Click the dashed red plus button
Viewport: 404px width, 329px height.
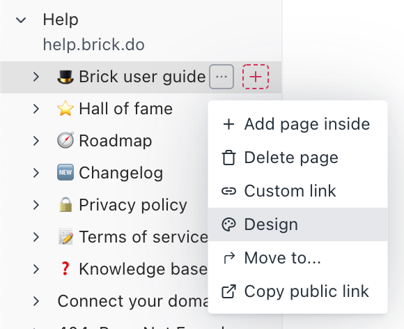coord(256,77)
